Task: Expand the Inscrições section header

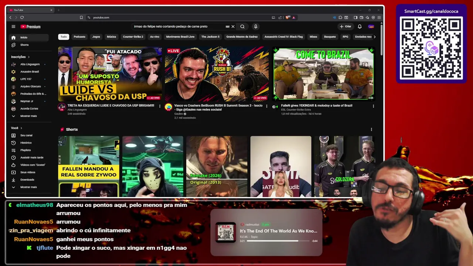Action: [x=20, y=57]
